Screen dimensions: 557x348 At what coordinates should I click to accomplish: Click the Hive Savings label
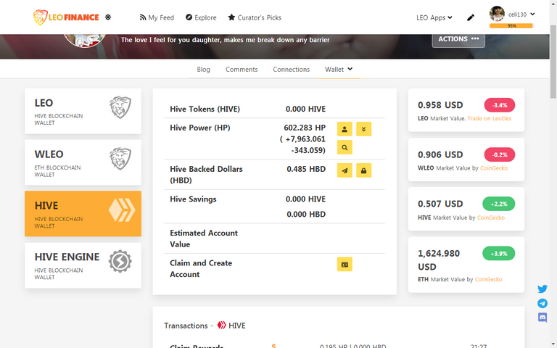(x=193, y=199)
